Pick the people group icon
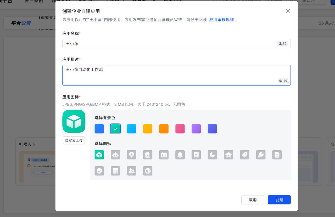Viewport: 335px width, 217px height. (x=131, y=171)
